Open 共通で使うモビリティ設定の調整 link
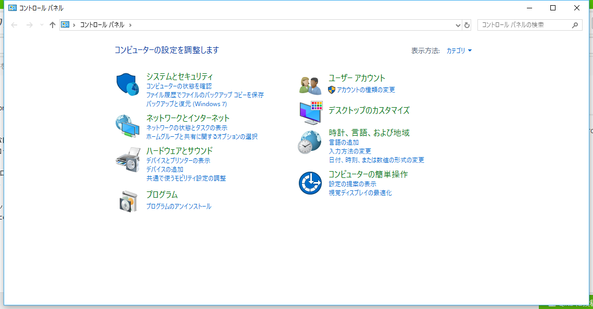Image resolution: width=593 pixels, height=309 pixels. pyautogui.click(x=186, y=178)
